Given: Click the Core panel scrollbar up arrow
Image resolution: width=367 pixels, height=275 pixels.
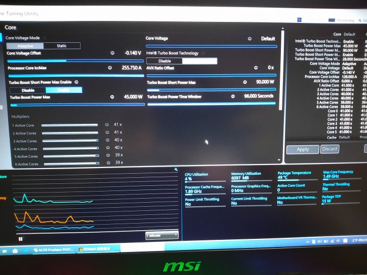Looking at the screenshot, I should click(283, 29).
